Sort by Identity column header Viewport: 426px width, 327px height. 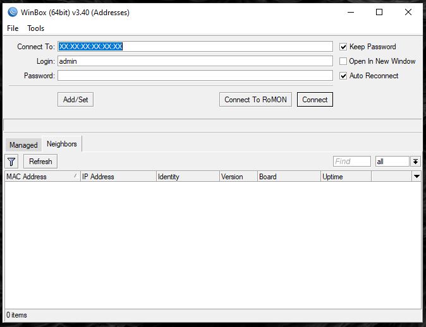(188, 177)
